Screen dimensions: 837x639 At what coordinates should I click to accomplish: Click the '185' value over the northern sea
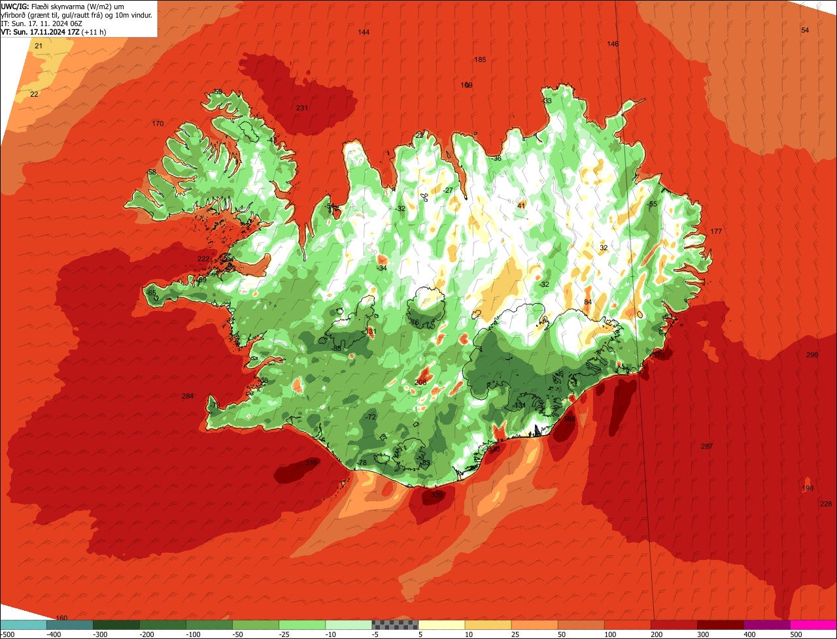click(480, 59)
